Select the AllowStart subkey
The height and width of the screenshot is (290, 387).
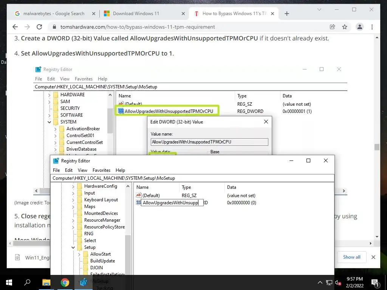(101, 254)
